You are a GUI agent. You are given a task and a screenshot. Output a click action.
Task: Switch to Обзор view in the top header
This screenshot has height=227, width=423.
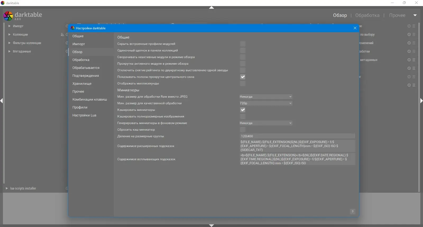coord(340,15)
